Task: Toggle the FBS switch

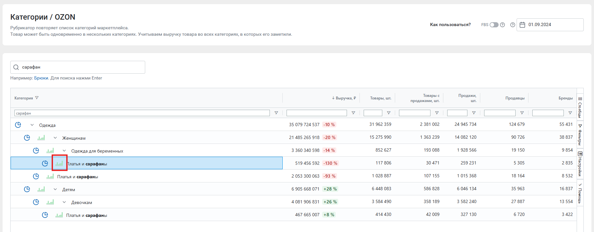Action: [x=494, y=25]
